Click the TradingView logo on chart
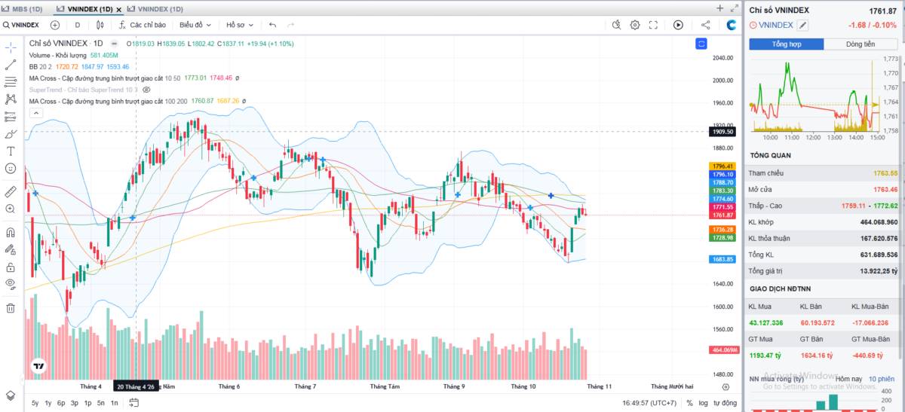905x412 pixels. click(38, 367)
